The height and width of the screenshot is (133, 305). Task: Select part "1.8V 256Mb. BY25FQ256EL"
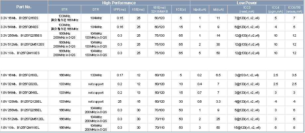(21, 110)
